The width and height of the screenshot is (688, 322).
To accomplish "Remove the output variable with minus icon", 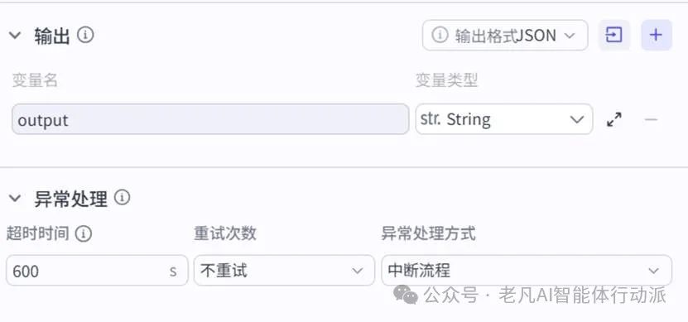I will tap(651, 119).
